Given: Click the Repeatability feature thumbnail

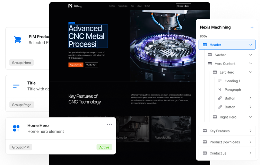Looking at the screenshot, I should [x=171, y=129].
